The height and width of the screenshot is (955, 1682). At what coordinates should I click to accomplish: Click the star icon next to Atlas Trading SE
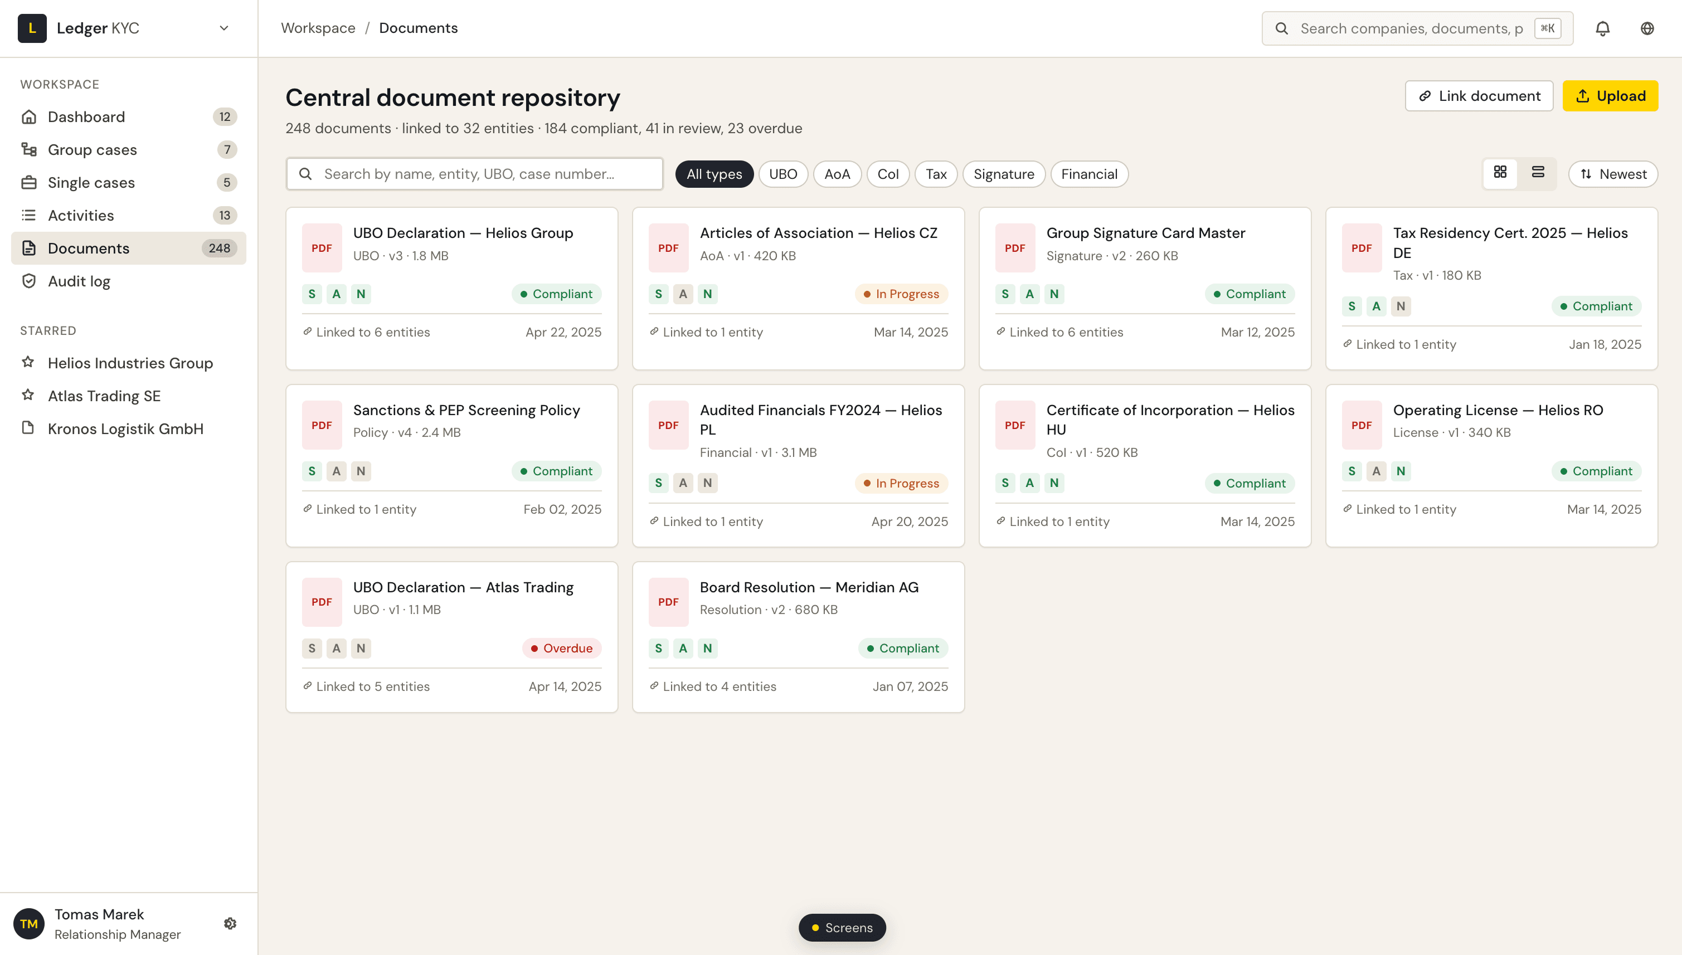tap(27, 395)
